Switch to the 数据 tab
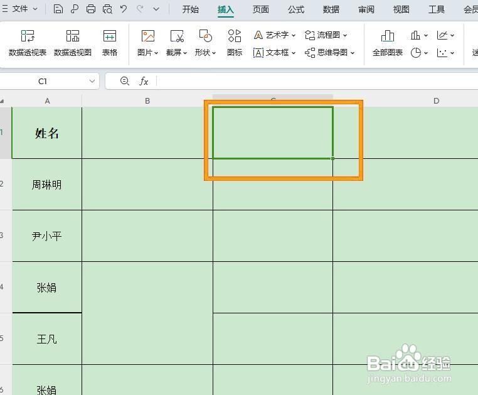 click(x=331, y=9)
